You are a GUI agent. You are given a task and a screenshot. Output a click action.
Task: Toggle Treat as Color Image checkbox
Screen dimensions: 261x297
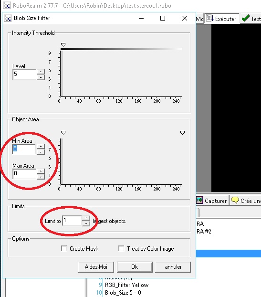[121, 248]
